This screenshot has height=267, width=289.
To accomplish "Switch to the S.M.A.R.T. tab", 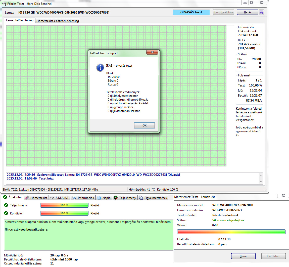I will (x=60, y=198).
